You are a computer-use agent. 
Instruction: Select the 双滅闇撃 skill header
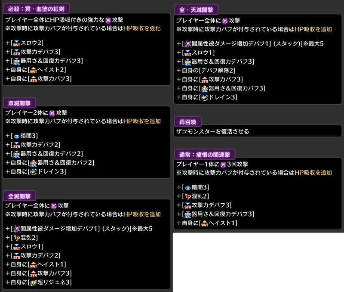(x=19, y=102)
